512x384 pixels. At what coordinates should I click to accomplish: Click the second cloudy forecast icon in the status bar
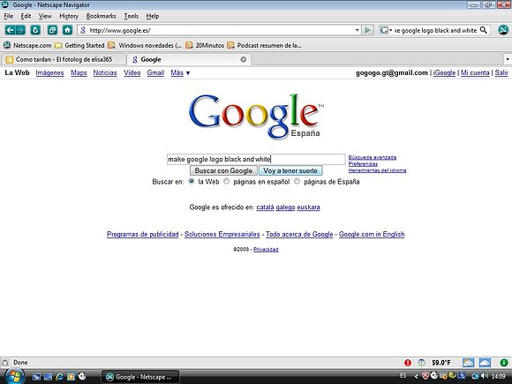click(x=485, y=363)
